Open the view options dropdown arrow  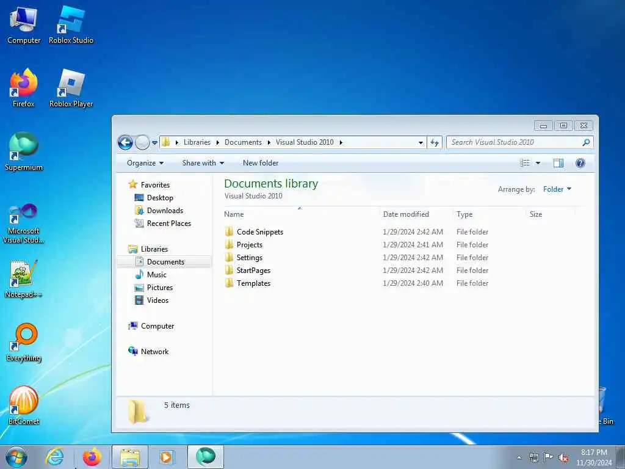(538, 162)
